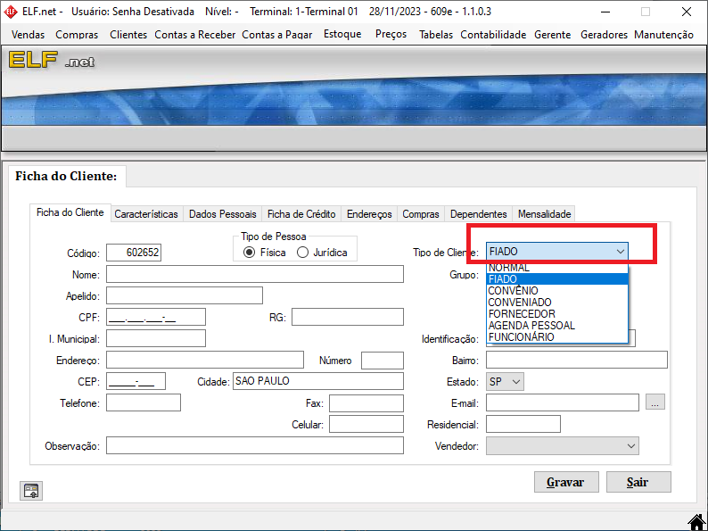Click the ellipsis button beside E-mail
Viewport: 708px width, 531px height.
(655, 402)
